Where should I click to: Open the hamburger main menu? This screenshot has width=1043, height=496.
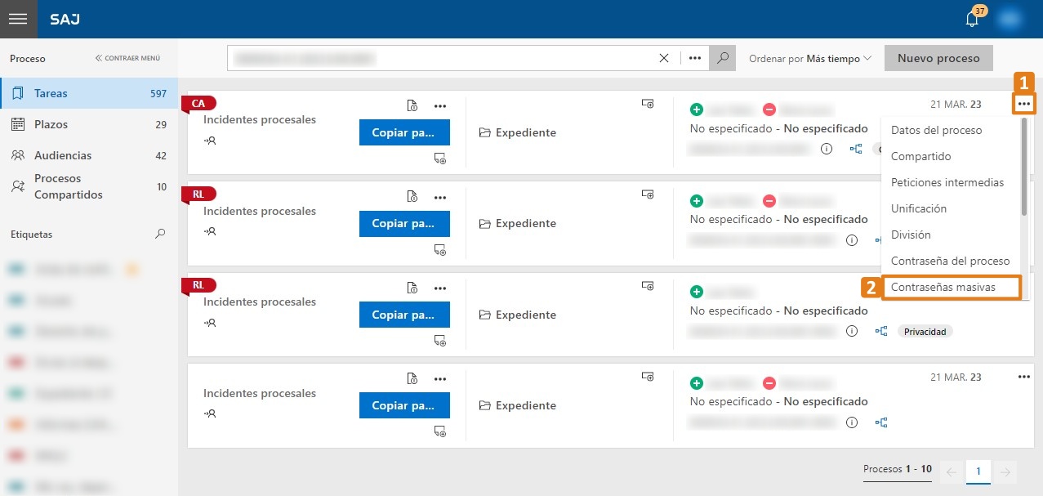click(18, 19)
